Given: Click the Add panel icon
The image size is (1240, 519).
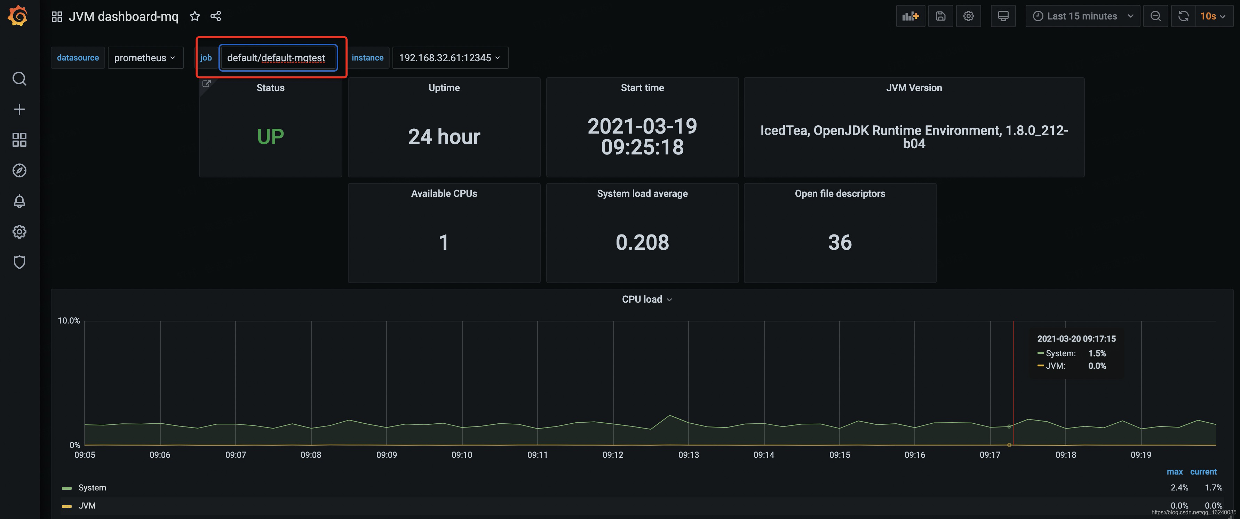Looking at the screenshot, I should [x=910, y=16].
